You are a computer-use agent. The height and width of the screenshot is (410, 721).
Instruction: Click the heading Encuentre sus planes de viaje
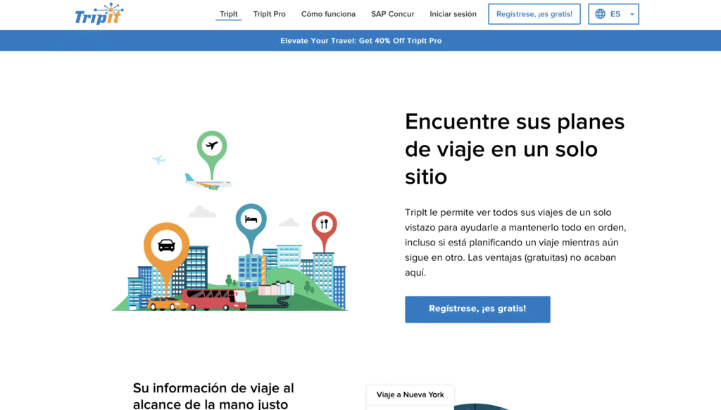click(515, 149)
